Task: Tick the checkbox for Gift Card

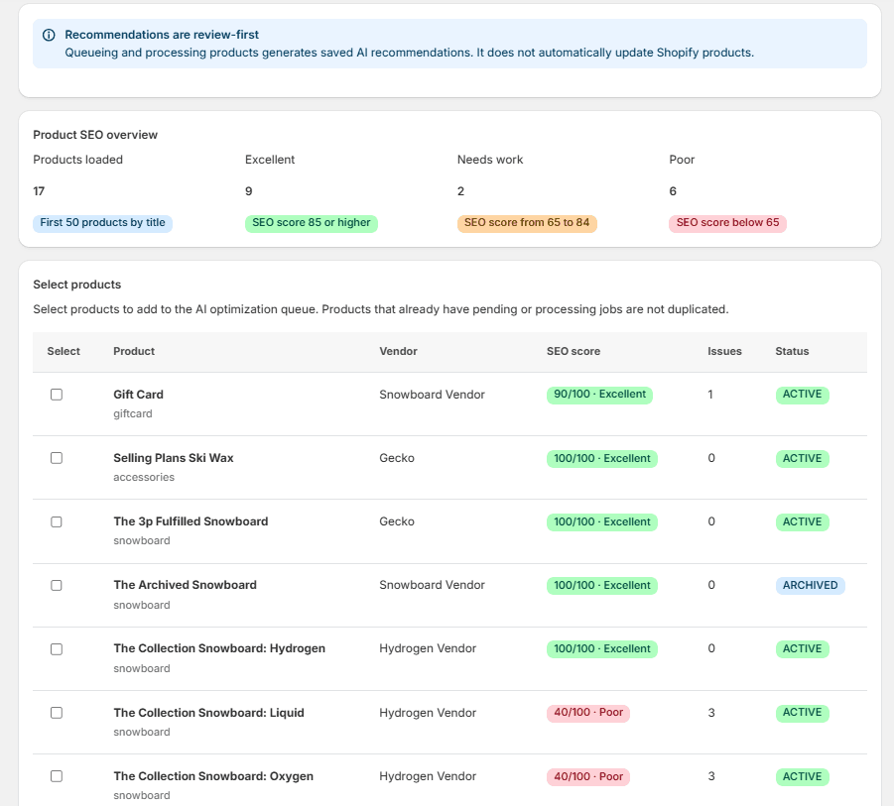Action: (57, 395)
